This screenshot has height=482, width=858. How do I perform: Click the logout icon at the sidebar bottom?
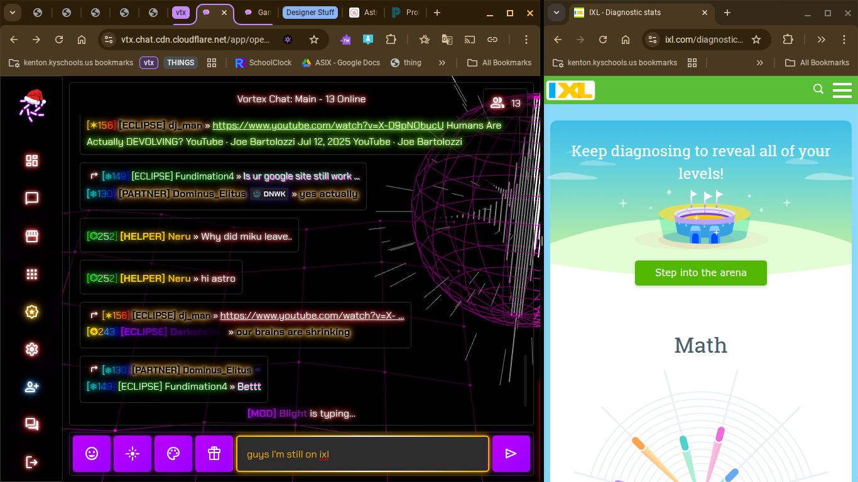coord(32,462)
